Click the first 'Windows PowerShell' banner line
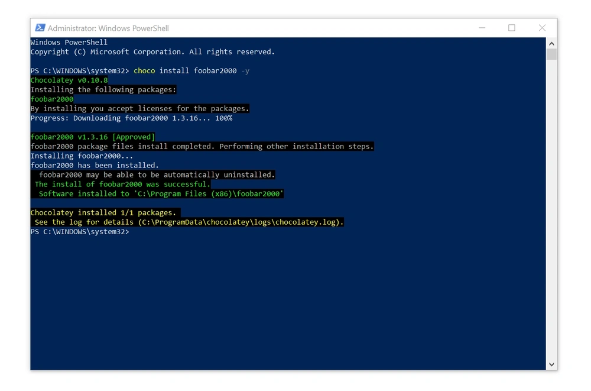Image resolution: width=591 pixels, height=391 pixels. 69,42
